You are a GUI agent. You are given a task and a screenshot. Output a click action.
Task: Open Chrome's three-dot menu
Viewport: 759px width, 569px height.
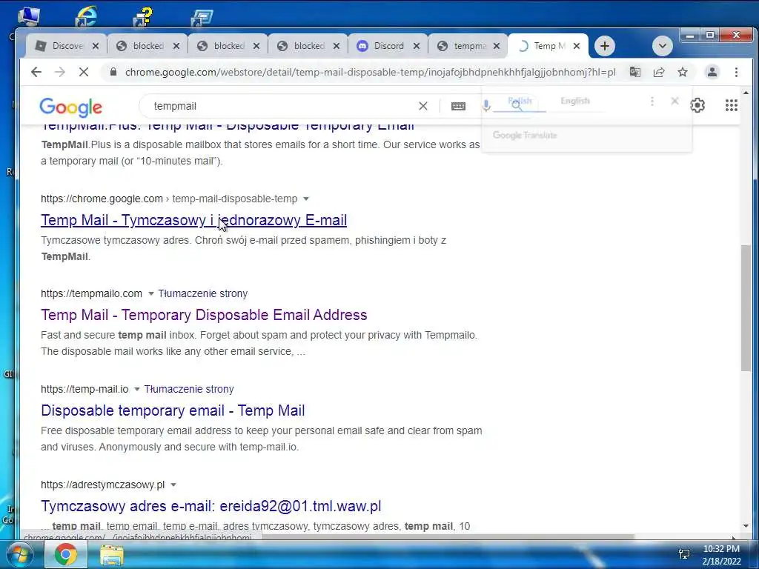pyautogui.click(x=736, y=72)
